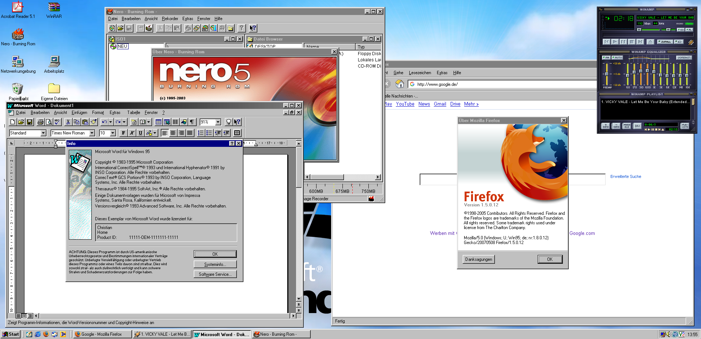Click Word's Open folder toolbar icon
The image size is (701, 339).
tap(21, 122)
